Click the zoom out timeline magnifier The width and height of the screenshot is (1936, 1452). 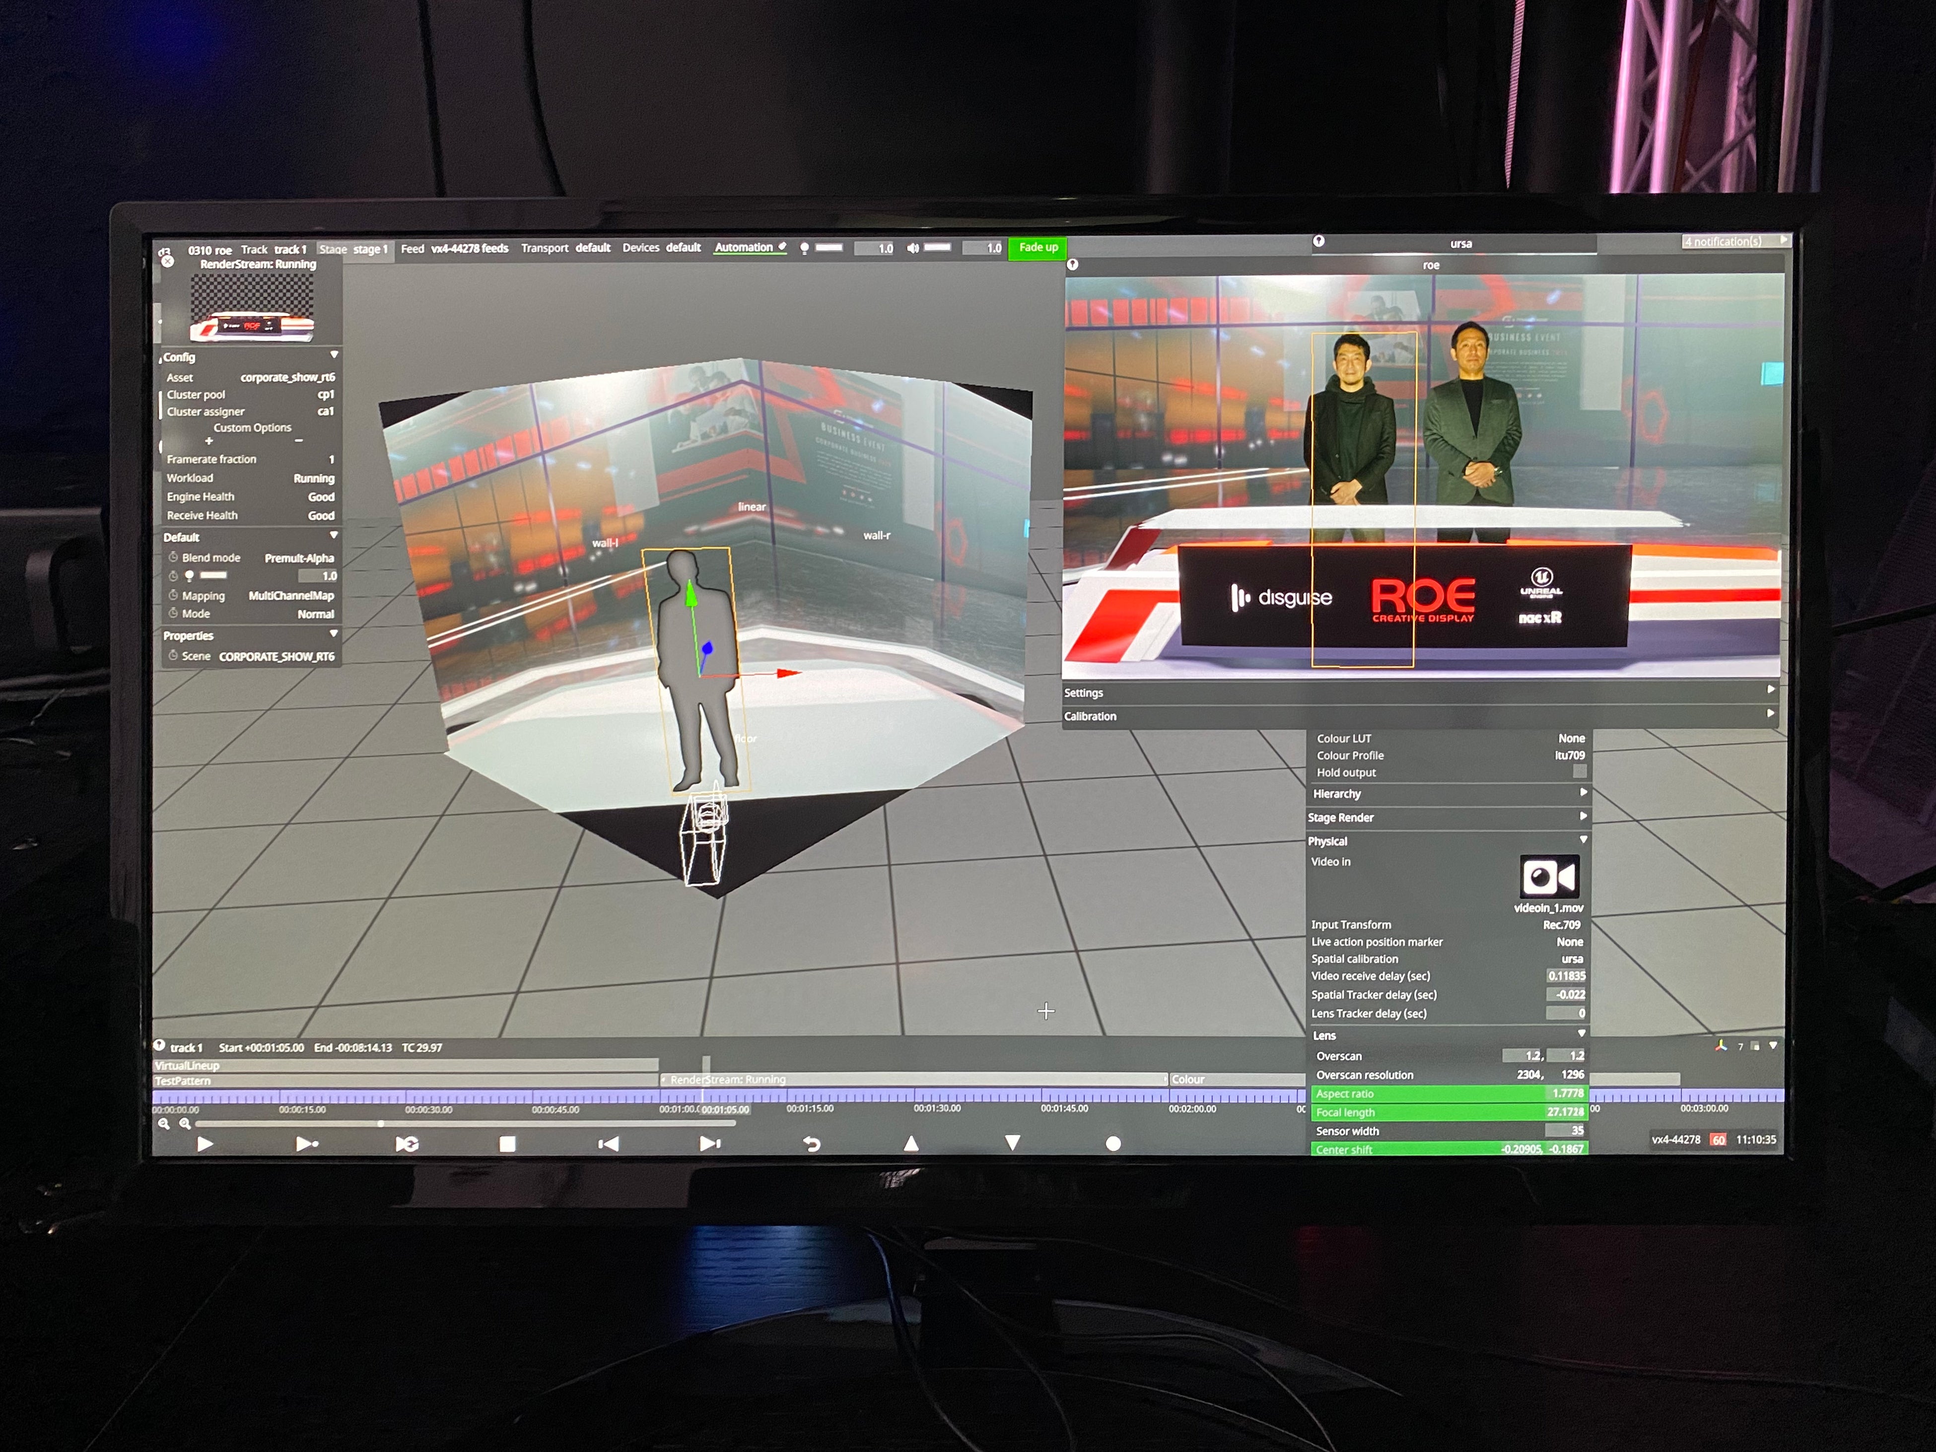point(164,1124)
